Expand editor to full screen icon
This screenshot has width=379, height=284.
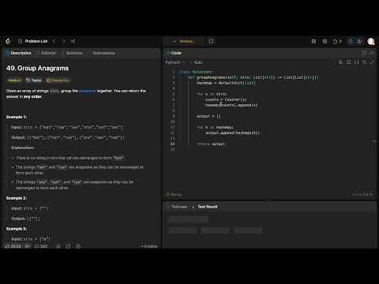372,62
